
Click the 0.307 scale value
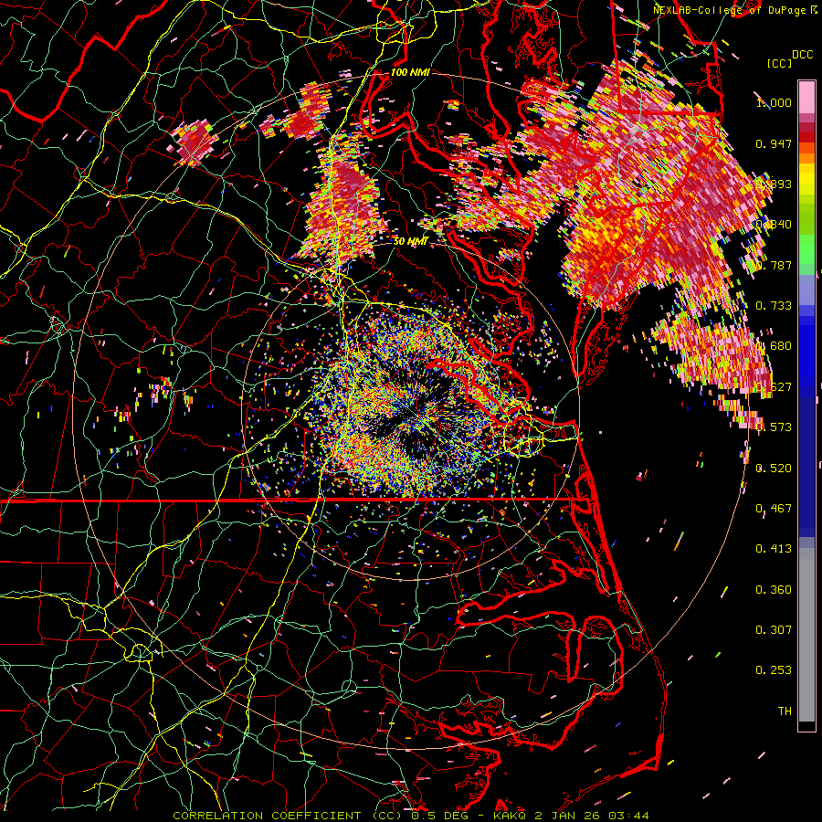pos(774,630)
